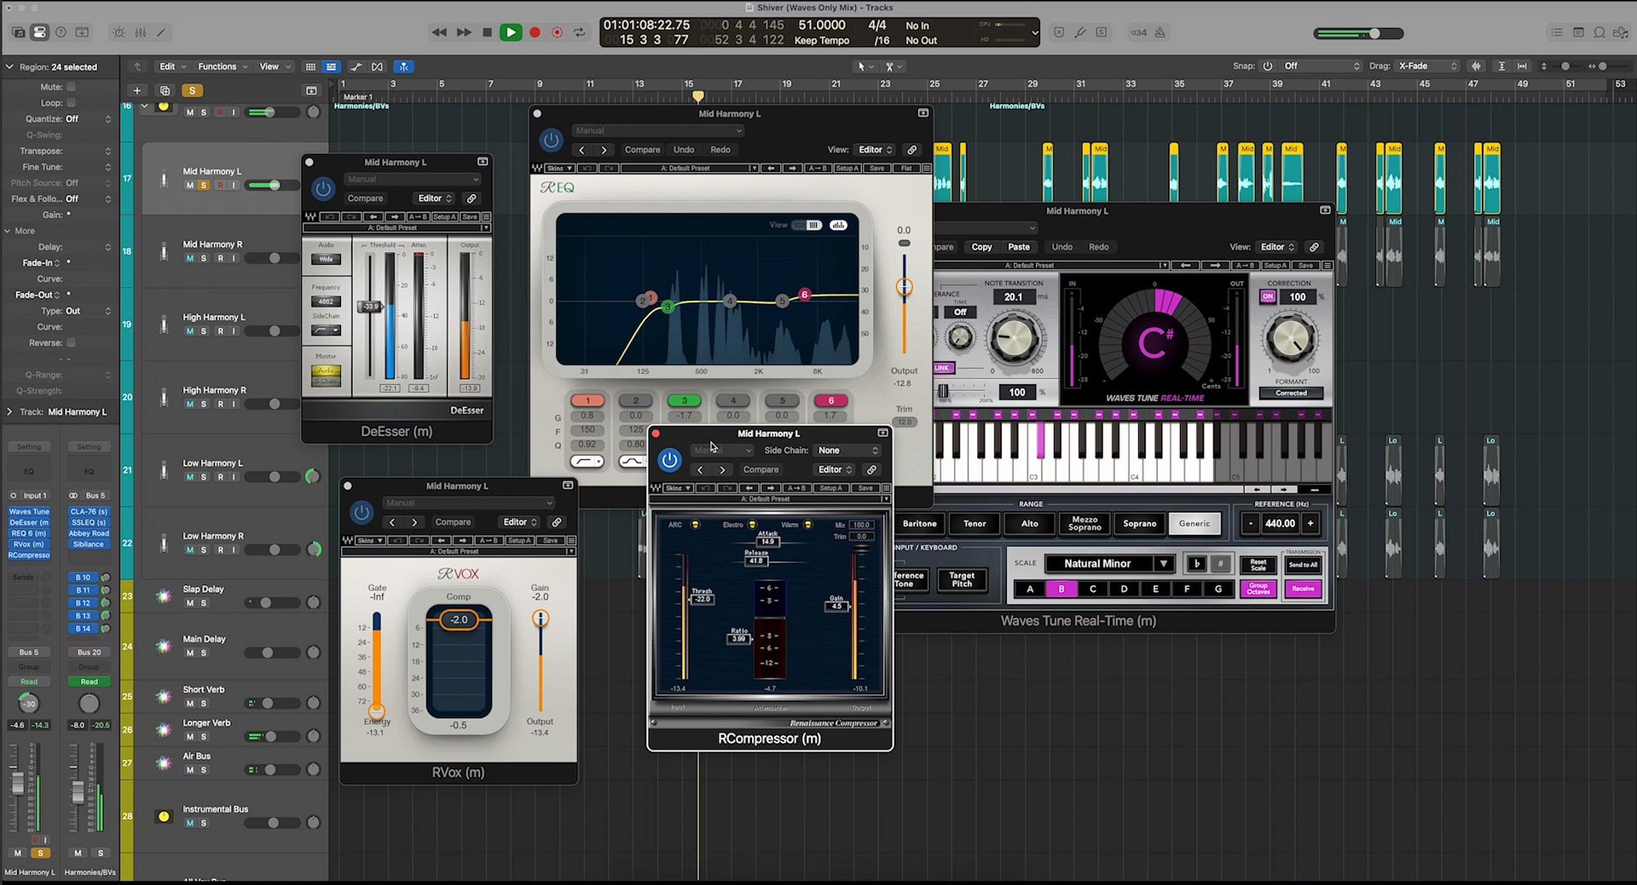Toggle the global Solo S button in track header
The image size is (1637, 885).
tap(192, 90)
